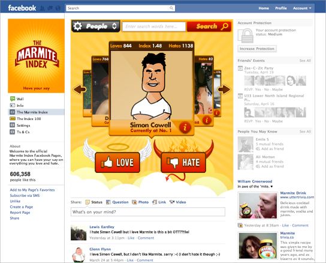Click Zee-C-Zit Party event calendar icon
Viewport: 326px width, 263px height.
point(240,68)
